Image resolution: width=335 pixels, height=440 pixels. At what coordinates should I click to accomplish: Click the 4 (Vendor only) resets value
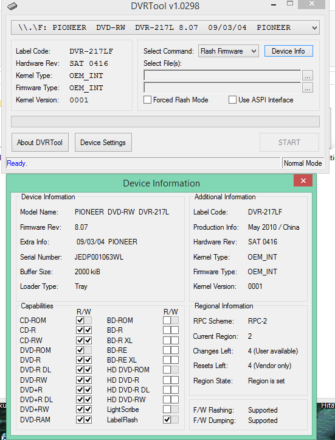click(x=269, y=366)
